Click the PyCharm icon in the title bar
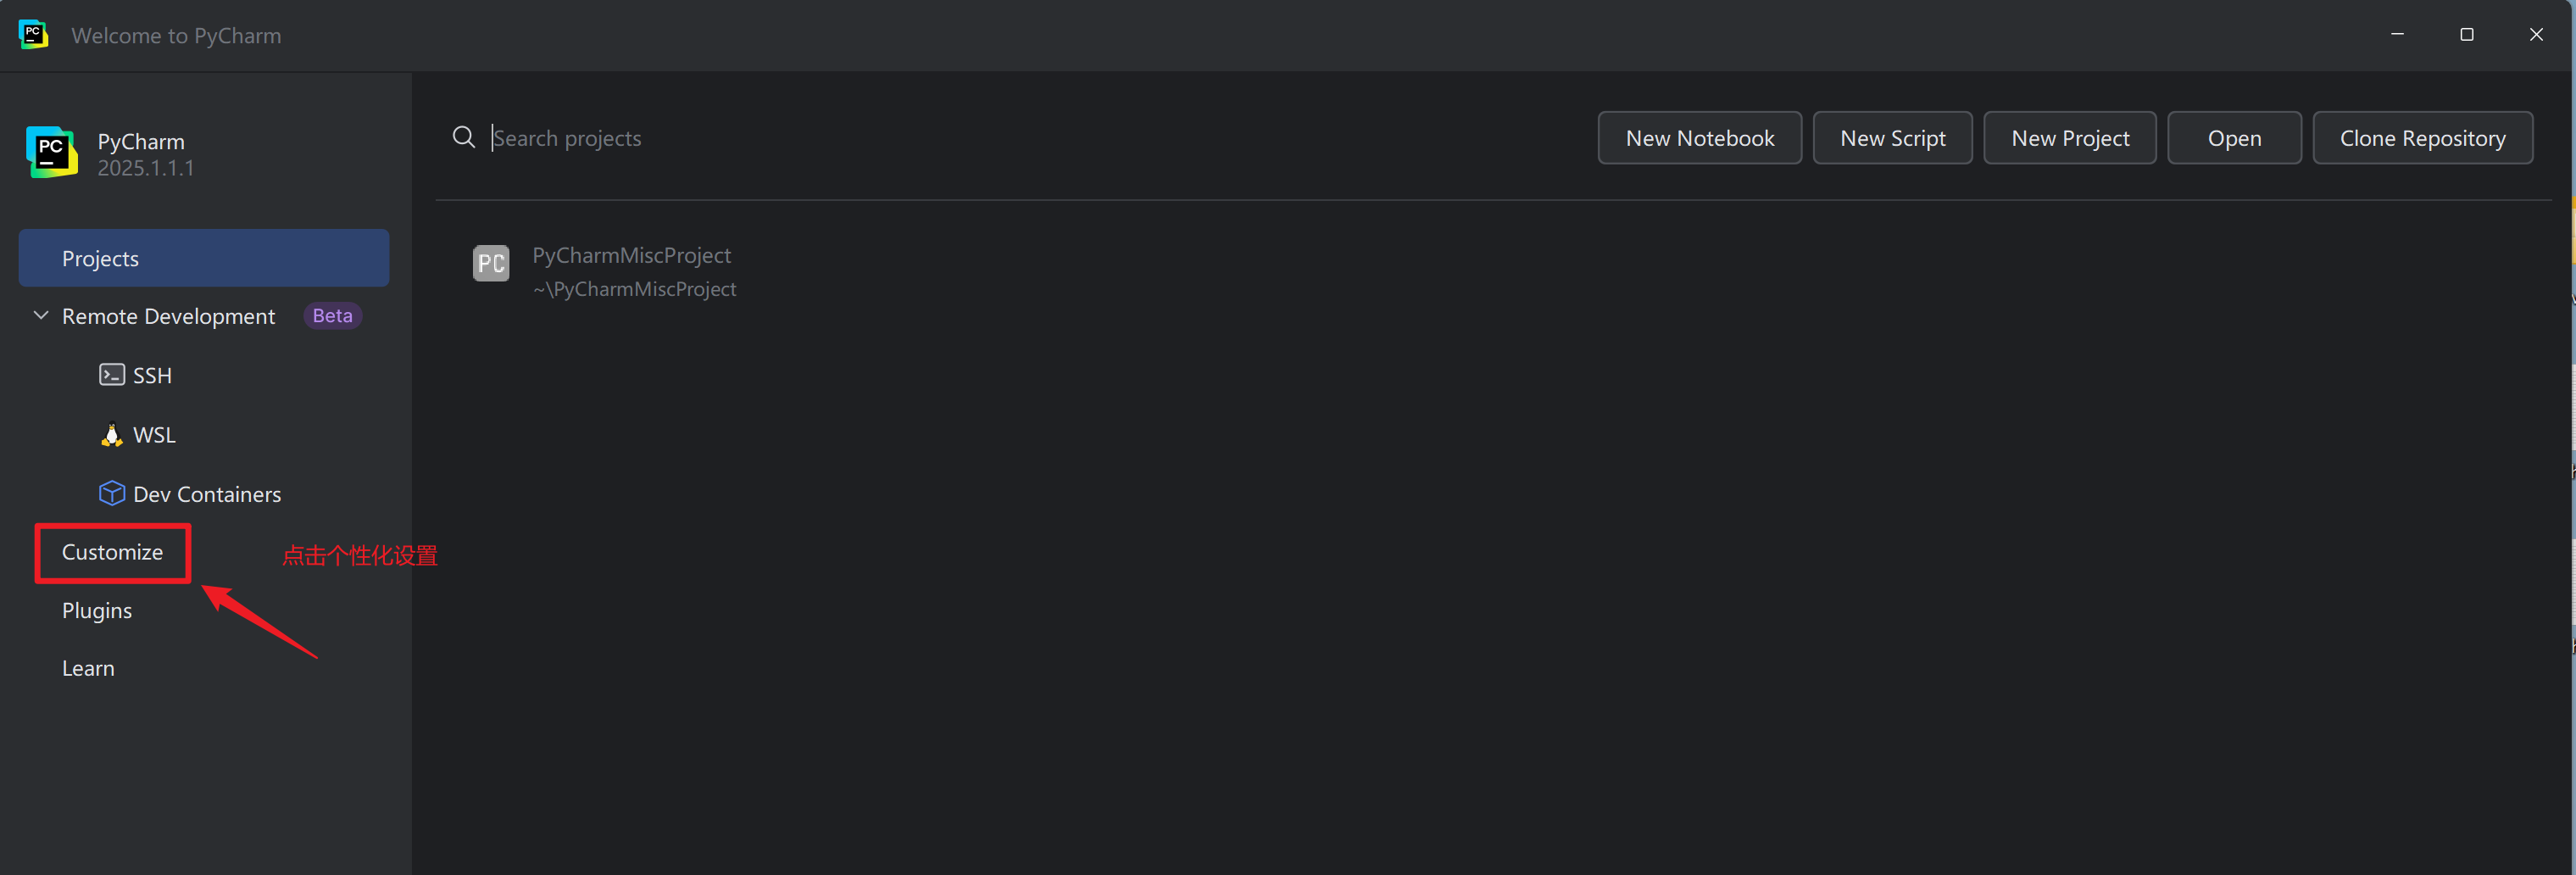Viewport: 2576px width, 875px height. (33, 35)
